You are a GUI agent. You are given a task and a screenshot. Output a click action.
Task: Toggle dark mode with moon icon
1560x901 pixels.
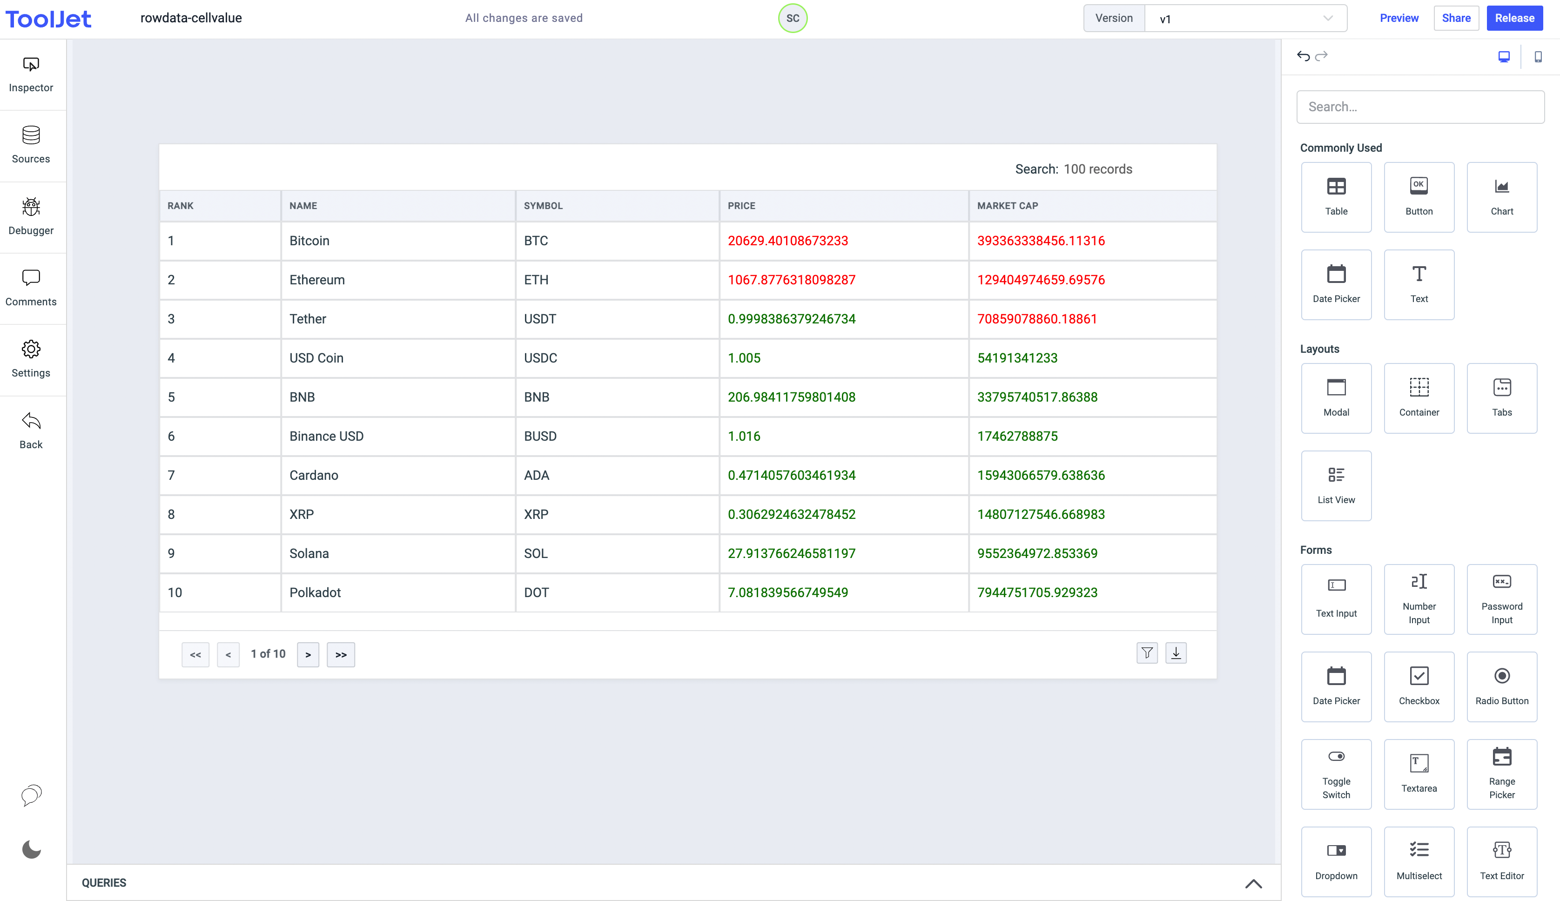pos(31,849)
